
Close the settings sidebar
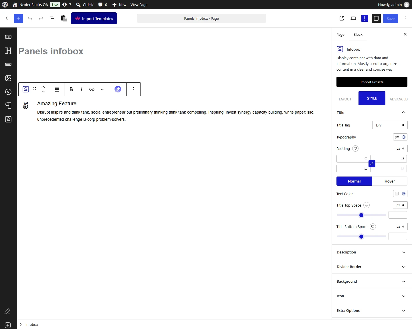(x=405, y=34)
